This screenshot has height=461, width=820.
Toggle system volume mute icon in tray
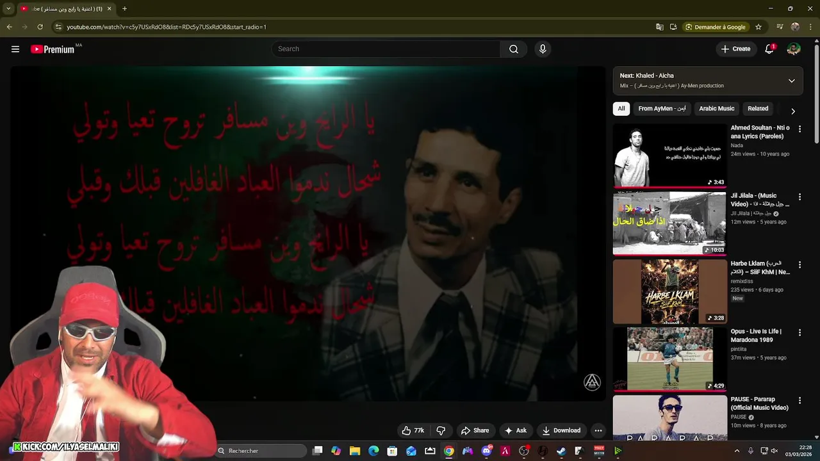(x=775, y=451)
